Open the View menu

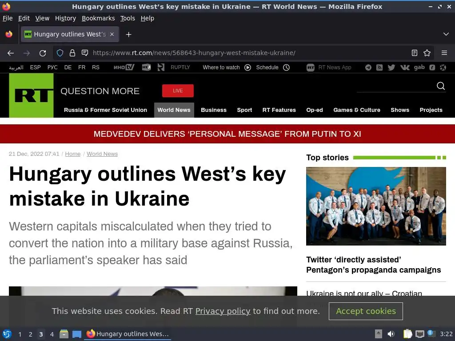coord(42,18)
